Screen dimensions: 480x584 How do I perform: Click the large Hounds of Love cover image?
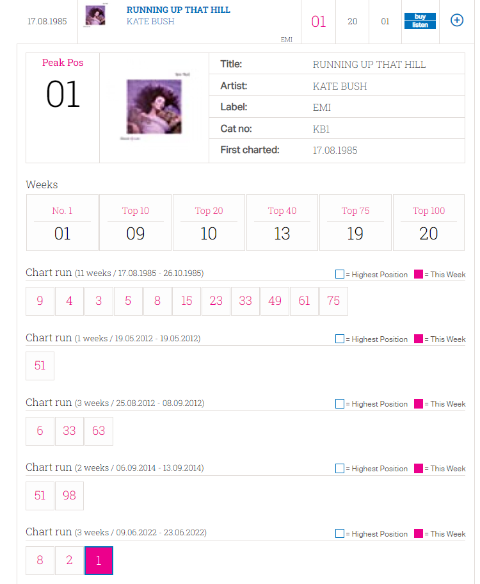pos(154,106)
